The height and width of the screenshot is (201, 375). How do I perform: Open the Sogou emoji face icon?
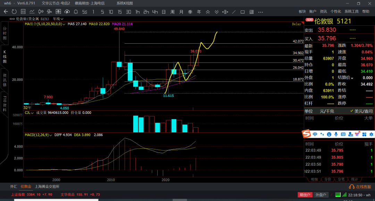pyautogui.click(x=329, y=134)
